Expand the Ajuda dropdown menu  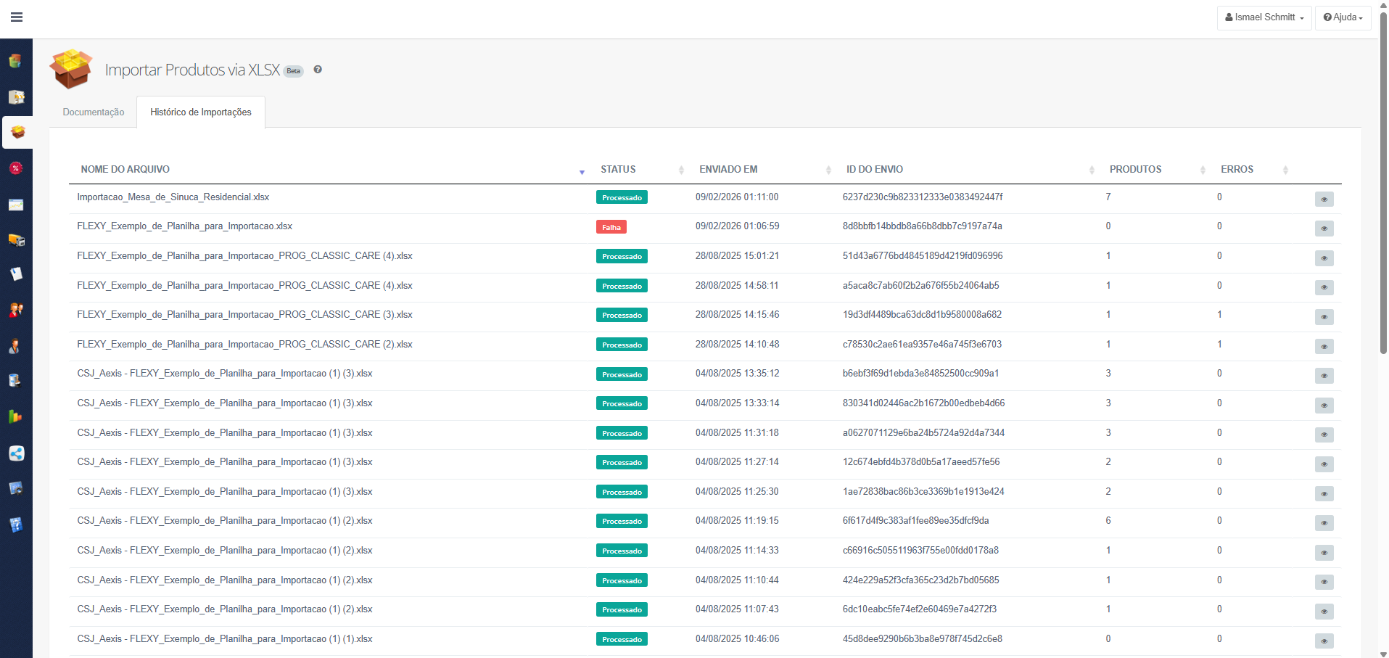[x=1343, y=17]
